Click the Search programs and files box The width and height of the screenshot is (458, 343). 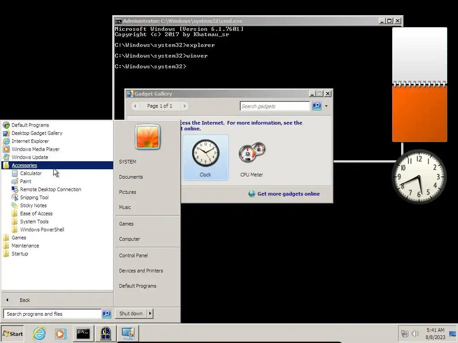pos(53,314)
